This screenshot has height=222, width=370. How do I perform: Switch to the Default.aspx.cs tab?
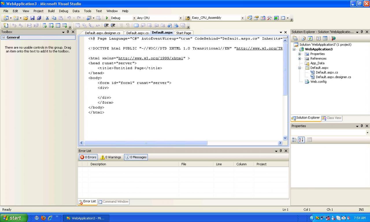tap(137, 33)
